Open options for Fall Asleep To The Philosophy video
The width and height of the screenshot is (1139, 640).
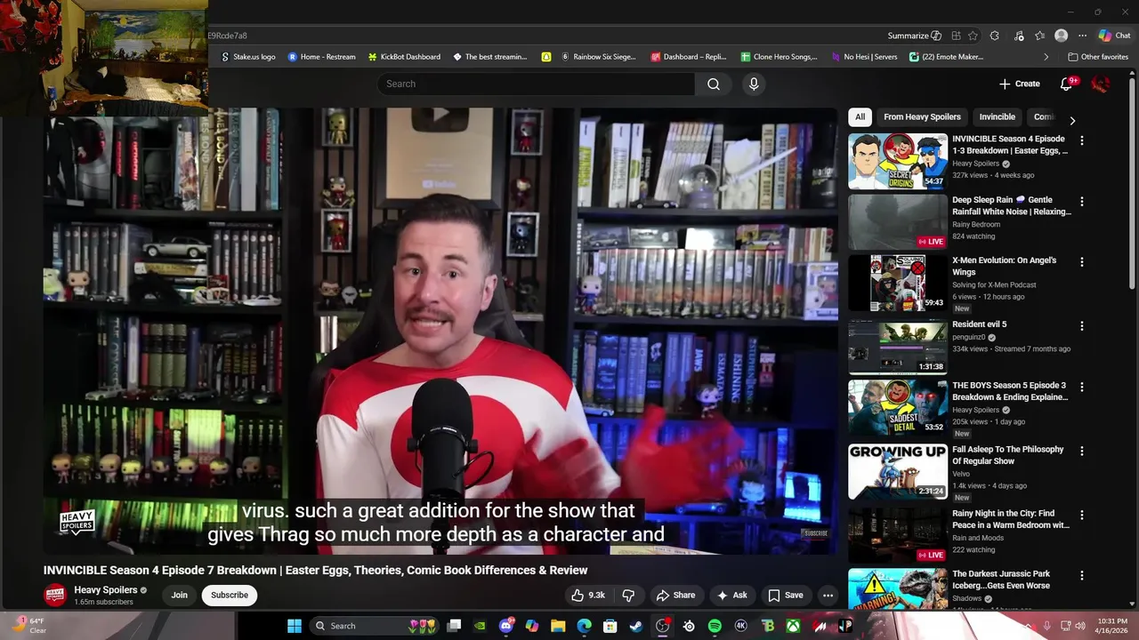tap(1082, 451)
